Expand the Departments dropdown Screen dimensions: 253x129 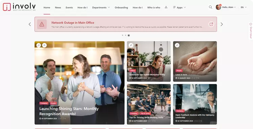pos(101,7)
